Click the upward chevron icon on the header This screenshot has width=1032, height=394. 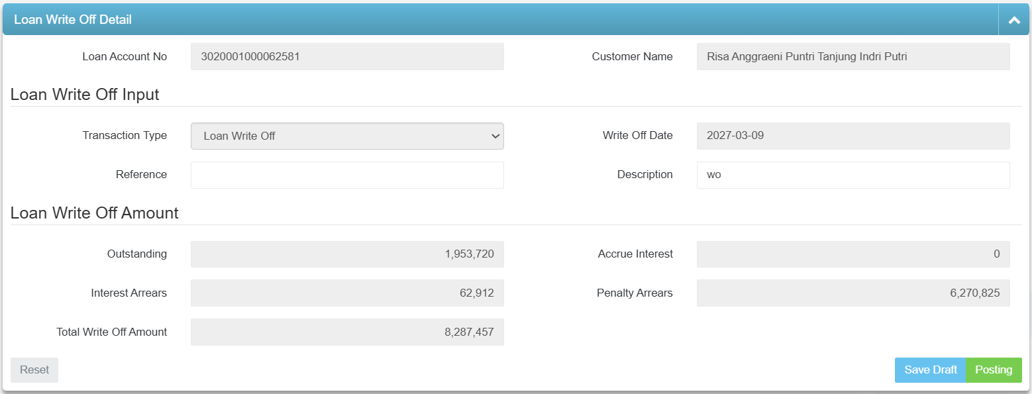[x=1013, y=19]
